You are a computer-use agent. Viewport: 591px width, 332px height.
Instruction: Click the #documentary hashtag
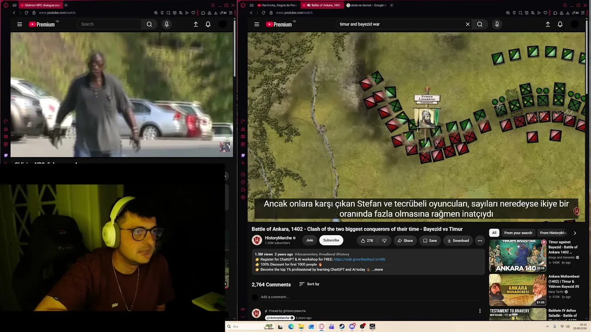(306, 255)
